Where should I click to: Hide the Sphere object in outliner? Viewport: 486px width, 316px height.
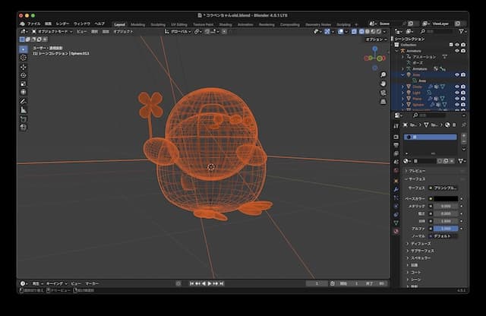tap(457, 105)
